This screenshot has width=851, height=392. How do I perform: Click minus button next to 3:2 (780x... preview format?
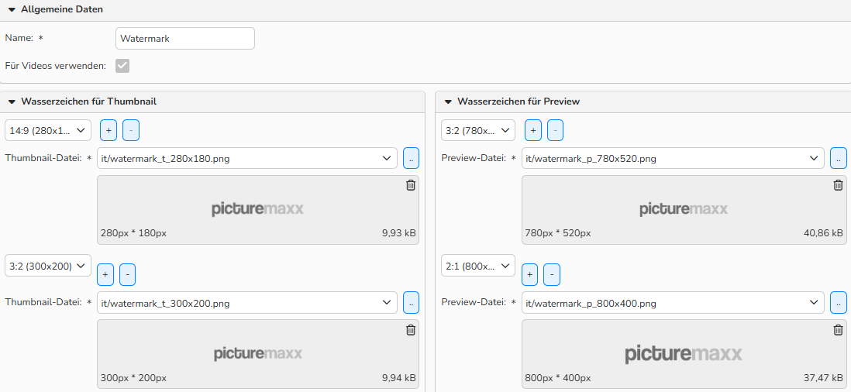[555, 130]
